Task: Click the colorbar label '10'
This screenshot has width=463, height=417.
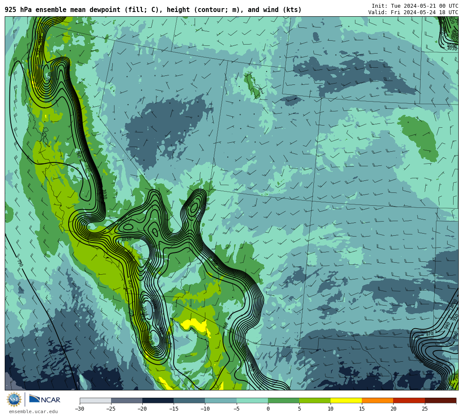Action: coord(331,409)
